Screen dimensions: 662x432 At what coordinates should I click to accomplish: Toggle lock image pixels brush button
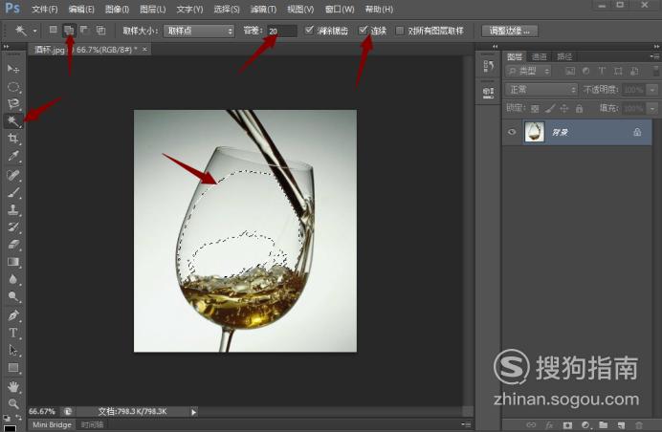[x=549, y=109]
